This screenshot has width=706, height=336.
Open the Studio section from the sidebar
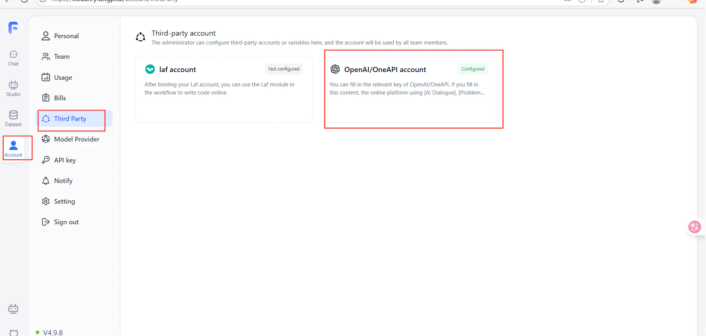pos(13,87)
